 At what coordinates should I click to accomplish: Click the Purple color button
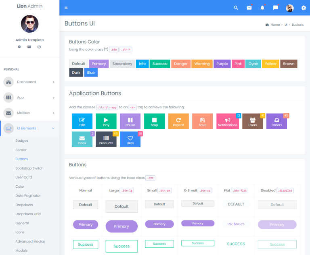click(222, 64)
